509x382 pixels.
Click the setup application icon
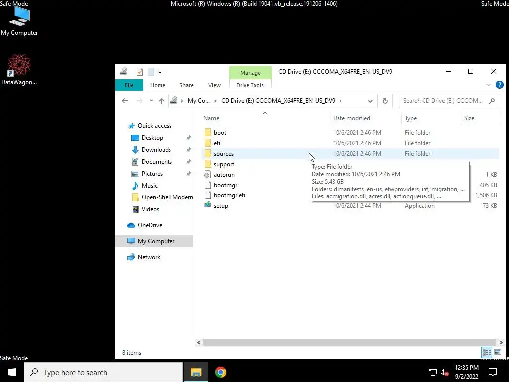208,205
